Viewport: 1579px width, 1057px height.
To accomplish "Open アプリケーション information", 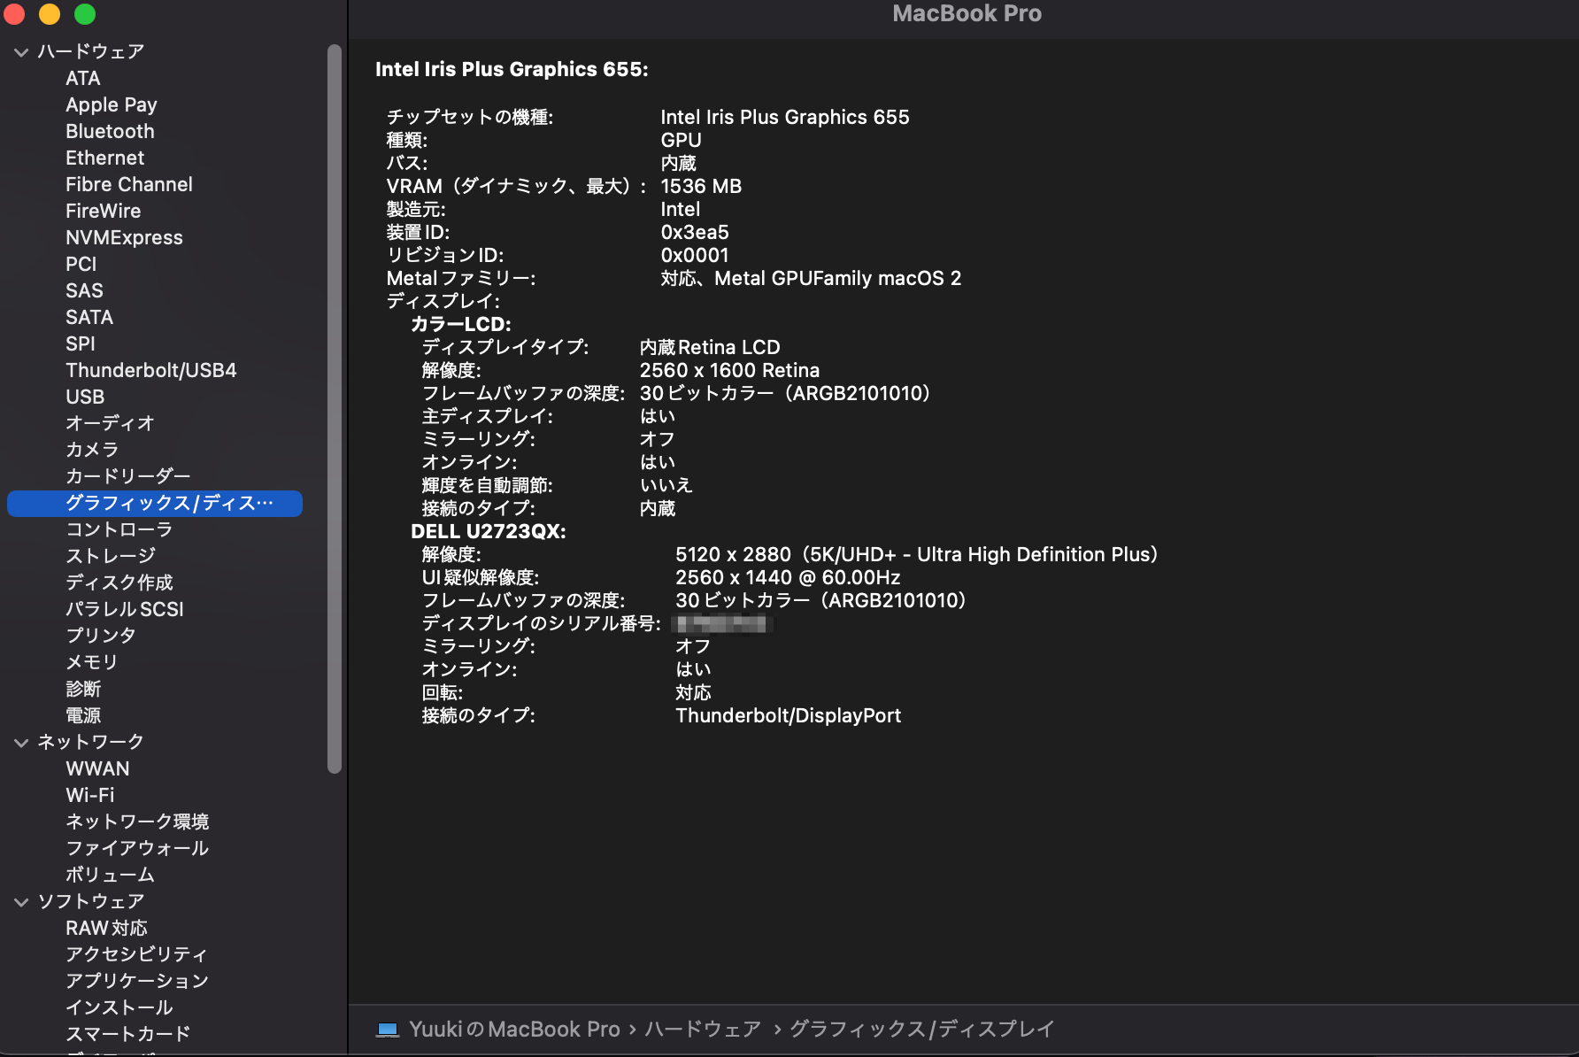I will pyautogui.click(x=137, y=982).
